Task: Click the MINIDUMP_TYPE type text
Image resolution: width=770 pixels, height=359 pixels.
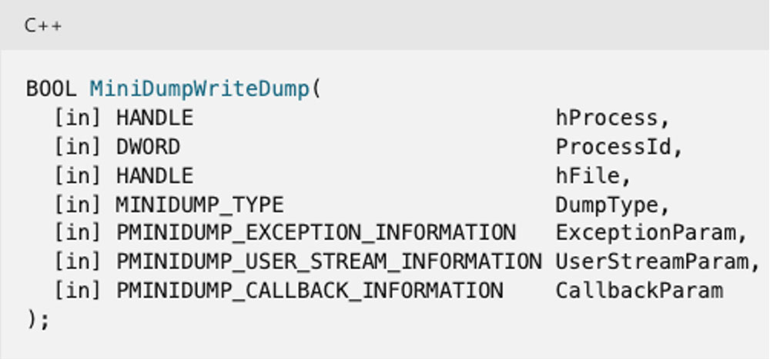Action: click(199, 205)
